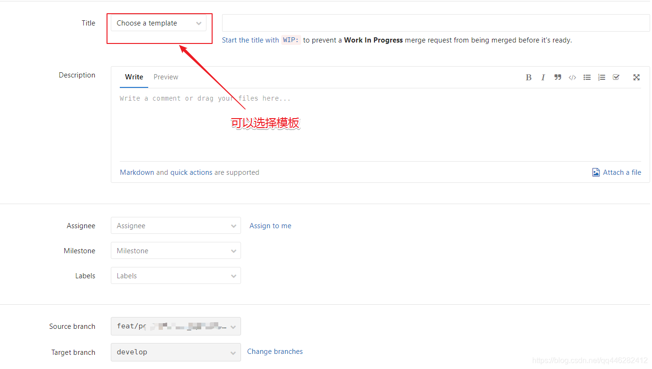
Task: Click the Milestone field label
Action: pyautogui.click(x=80, y=251)
